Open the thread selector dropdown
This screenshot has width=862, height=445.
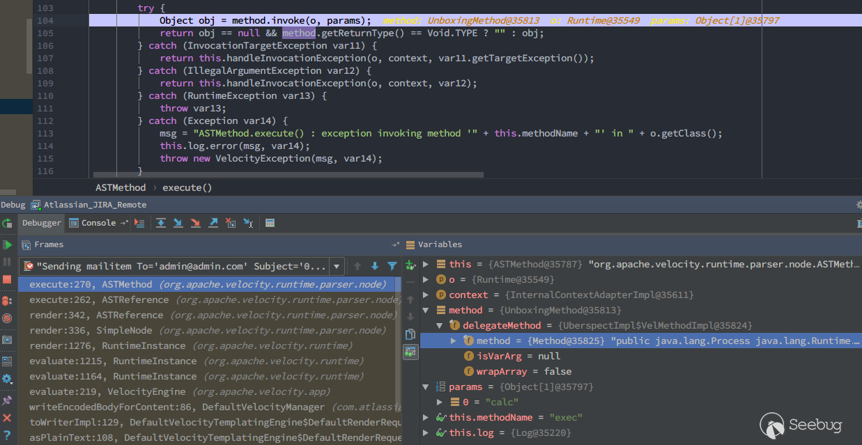337,266
